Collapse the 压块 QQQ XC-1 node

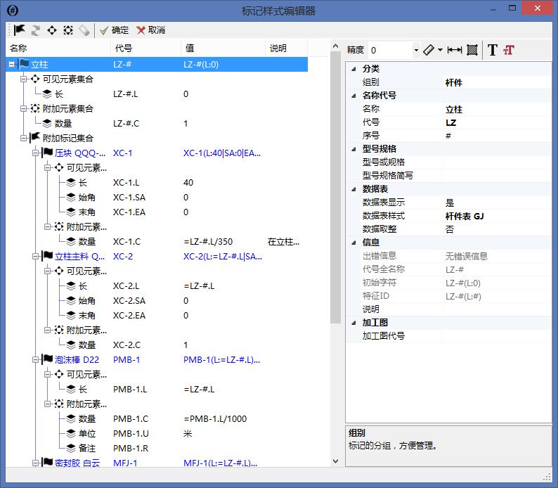pos(35,153)
